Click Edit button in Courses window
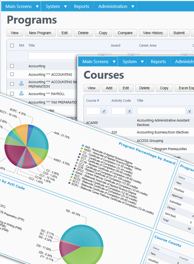The image size is (194, 264). (126, 88)
